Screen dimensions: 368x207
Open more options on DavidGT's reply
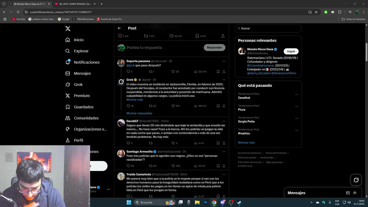tap(224, 121)
